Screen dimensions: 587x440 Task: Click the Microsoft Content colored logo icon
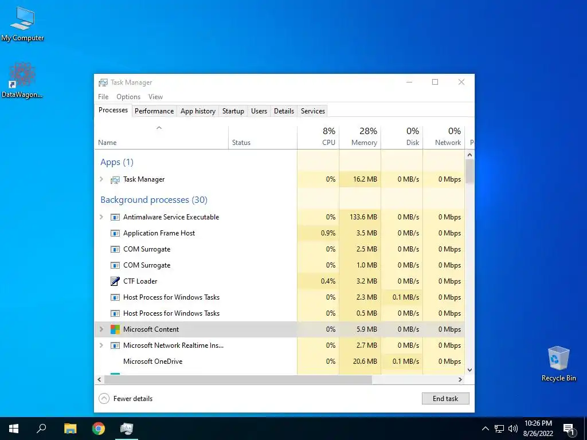[x=115, y=329]
